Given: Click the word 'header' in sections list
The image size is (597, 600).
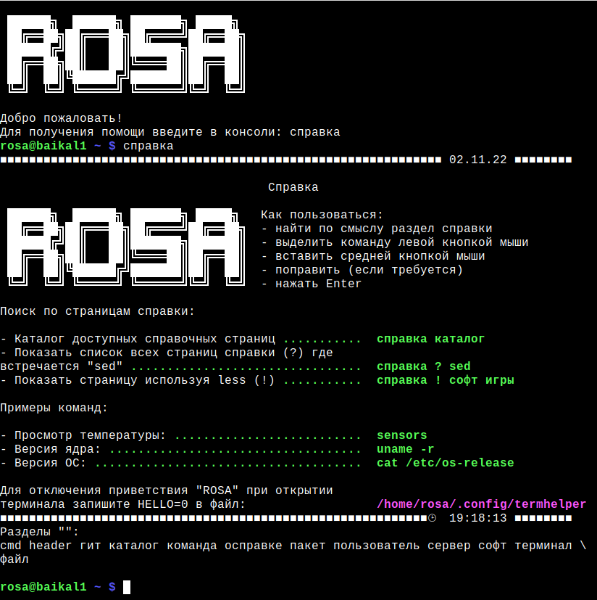Looking at the screenshot, I should pos(51,546).
